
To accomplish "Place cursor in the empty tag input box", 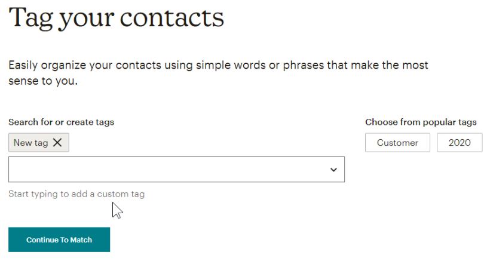I will click(x=167, y=170).
